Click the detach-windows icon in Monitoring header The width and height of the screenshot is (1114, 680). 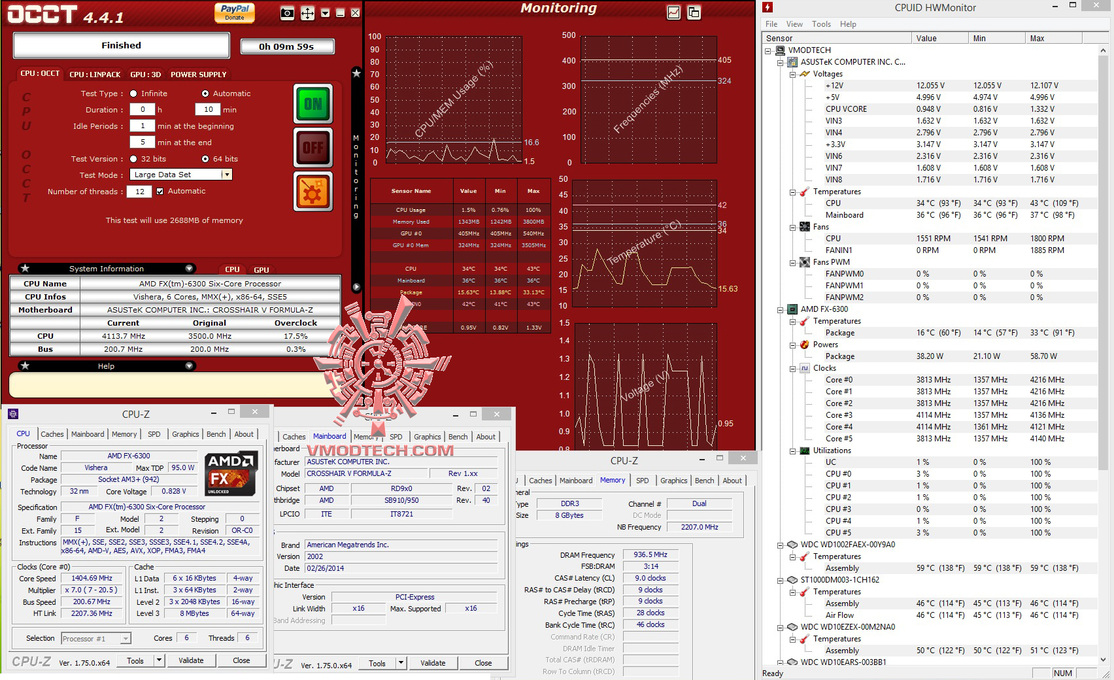[x=694, y=12]
